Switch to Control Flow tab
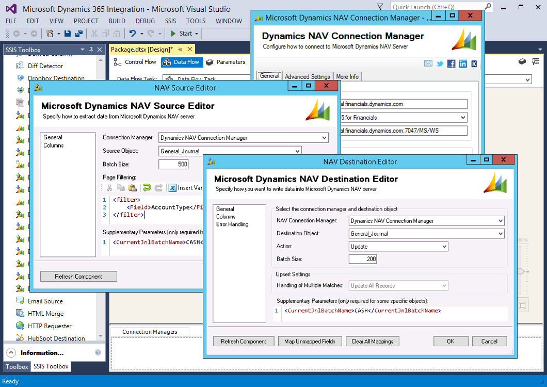 click(x=135, y=62)
